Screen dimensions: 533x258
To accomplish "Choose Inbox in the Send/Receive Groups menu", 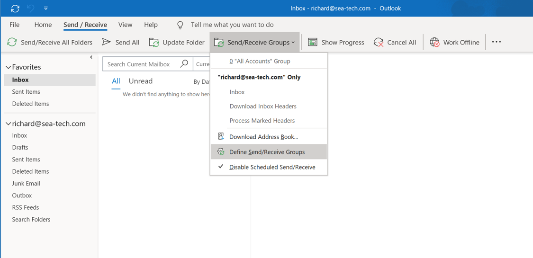I will (x=269, y=92).
